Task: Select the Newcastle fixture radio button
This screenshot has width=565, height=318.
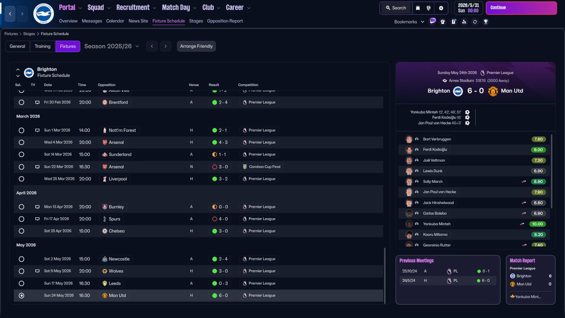Action: (x=21, y=259)
